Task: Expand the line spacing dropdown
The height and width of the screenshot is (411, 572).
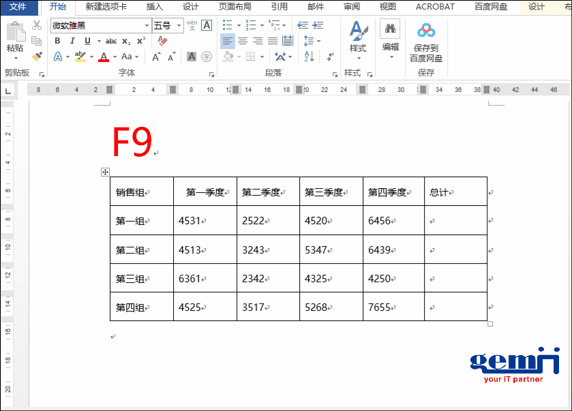Action: (x=318, y=41)
